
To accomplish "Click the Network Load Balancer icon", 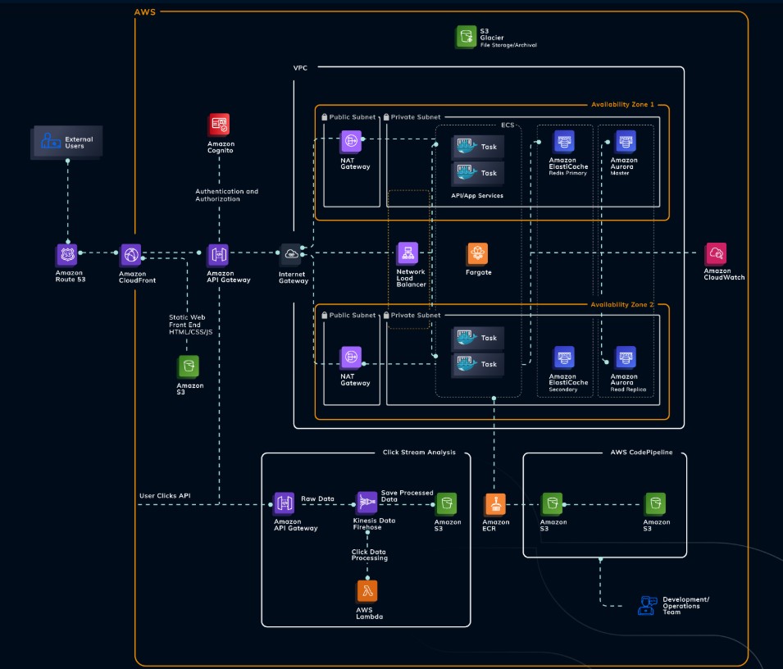I will [408, 253].
